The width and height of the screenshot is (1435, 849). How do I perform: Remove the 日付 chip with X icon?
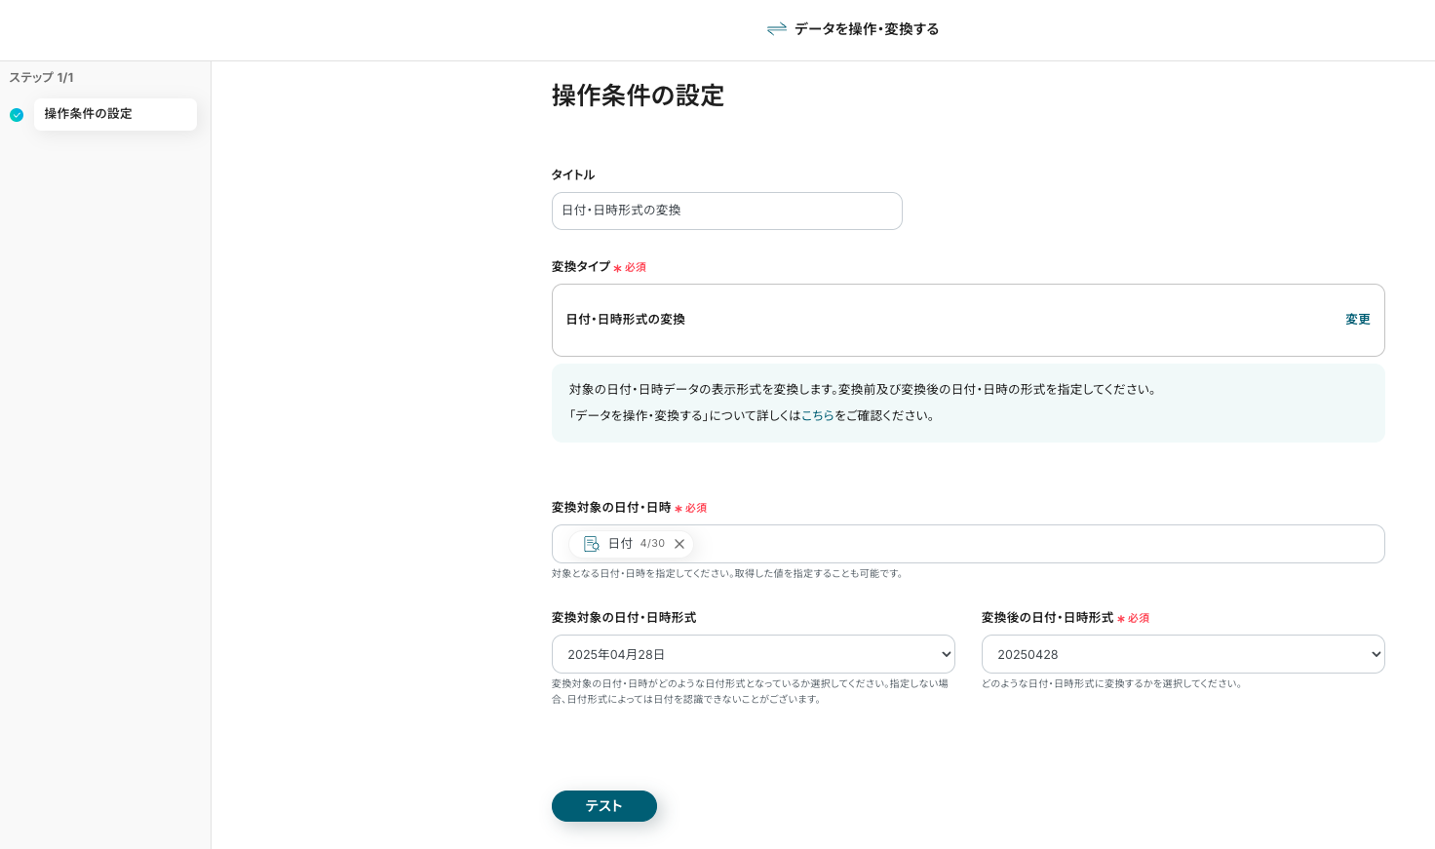point(679,544)
